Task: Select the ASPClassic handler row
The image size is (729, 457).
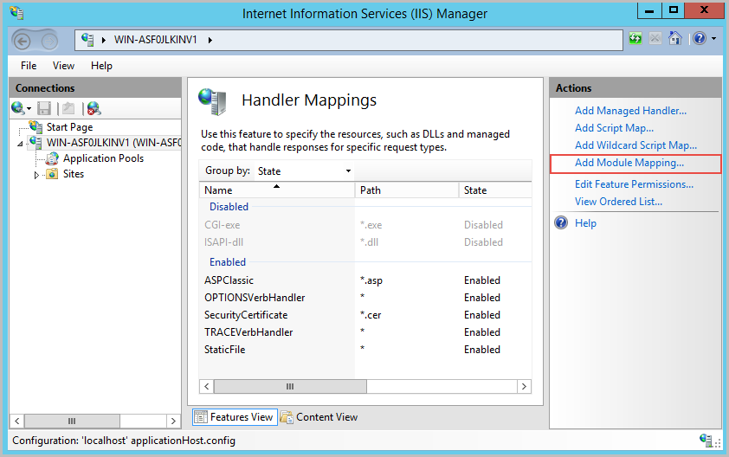Action: pos(229,280)
